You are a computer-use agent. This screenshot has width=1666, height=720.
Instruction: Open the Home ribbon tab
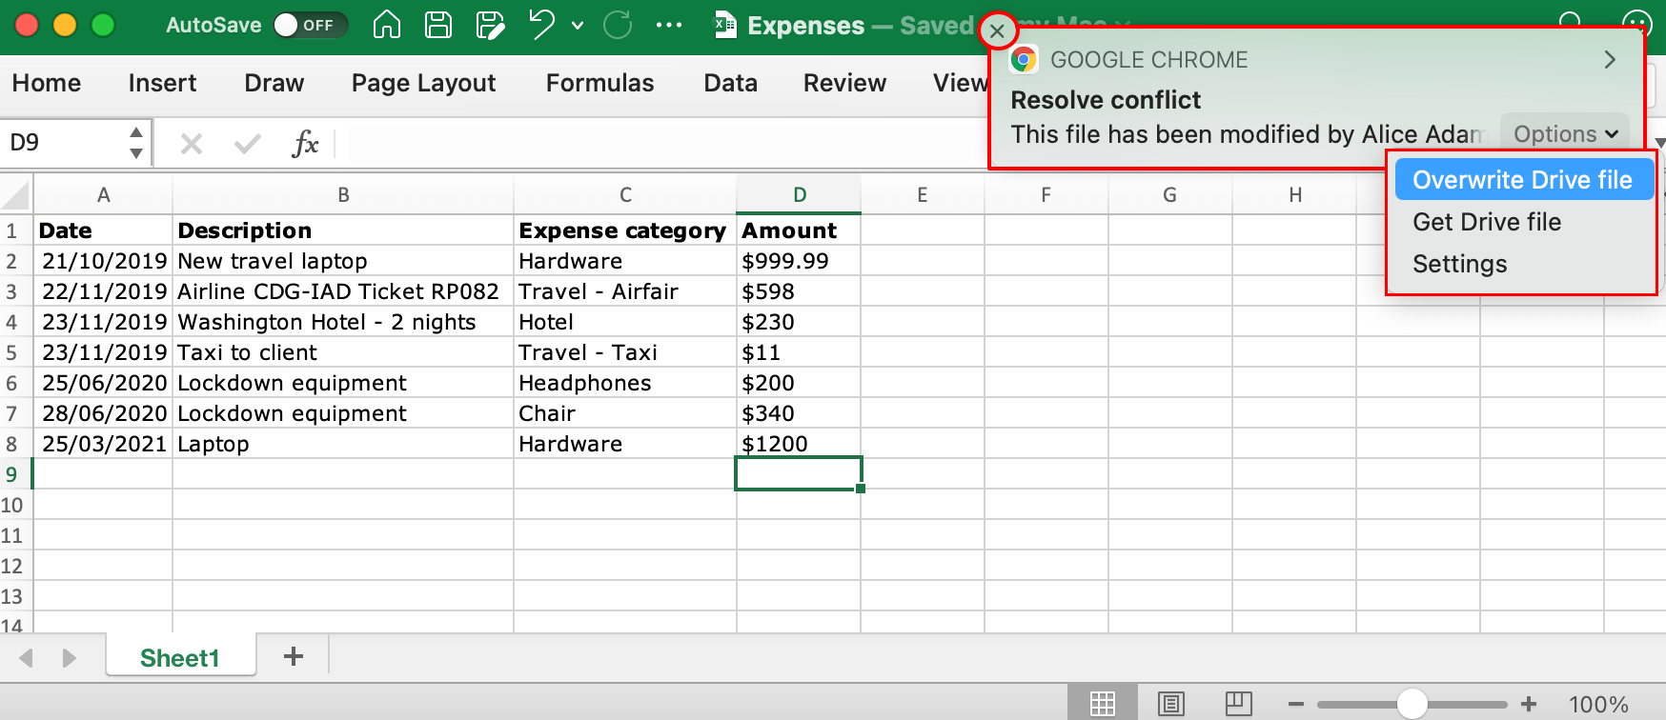click(x=47, y=83)
